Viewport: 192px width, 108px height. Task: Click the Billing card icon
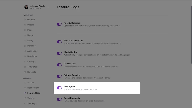click(x=25, y=41)
